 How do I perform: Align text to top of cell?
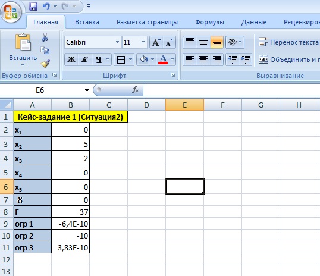tap(190, 42)
